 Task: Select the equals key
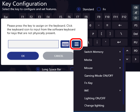point(107,25)
